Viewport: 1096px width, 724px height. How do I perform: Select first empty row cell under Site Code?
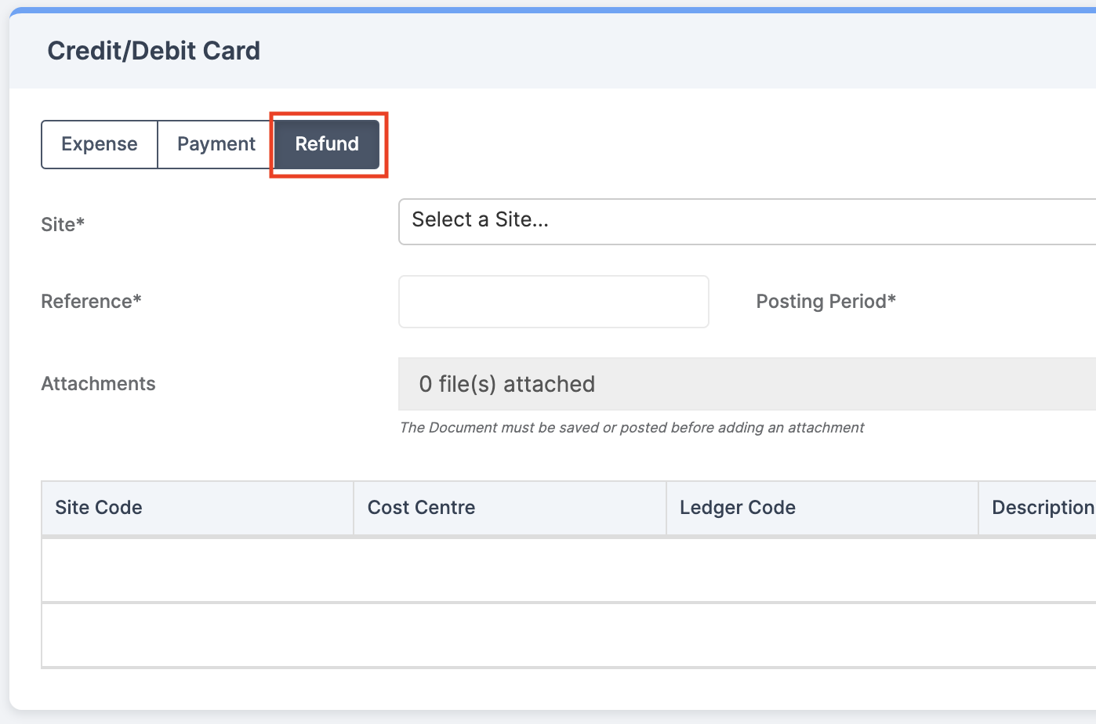(x=198, y=570)
